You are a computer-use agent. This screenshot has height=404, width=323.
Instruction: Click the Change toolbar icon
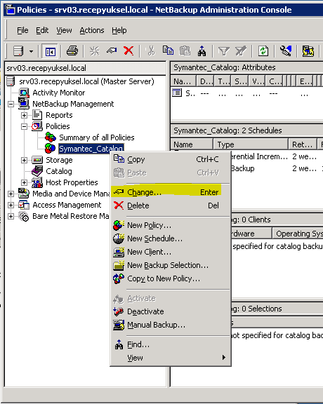[111, 50]
